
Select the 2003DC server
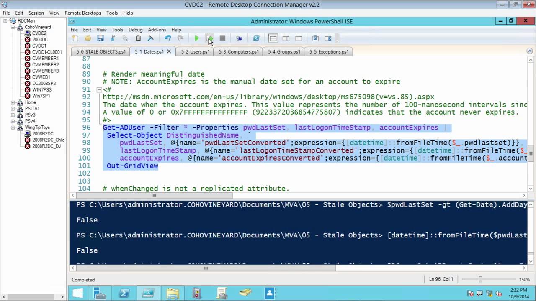pos(40,40)
